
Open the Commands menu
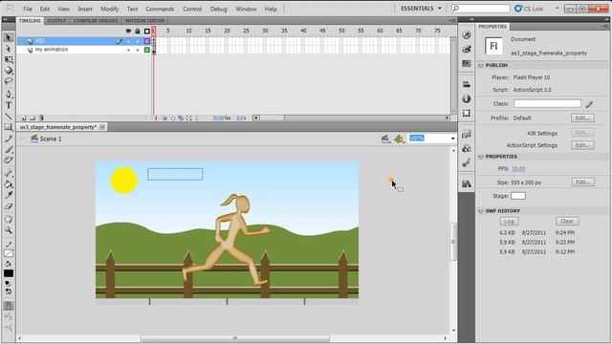pyautogui.click(x=160, y=9)
